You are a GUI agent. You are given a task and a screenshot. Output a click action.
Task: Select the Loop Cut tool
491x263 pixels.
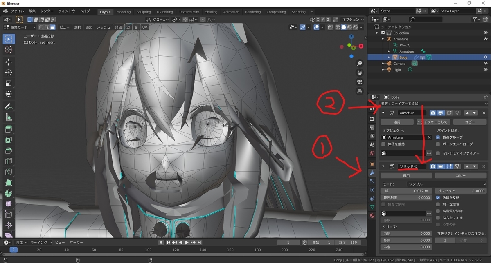point(9,161)
